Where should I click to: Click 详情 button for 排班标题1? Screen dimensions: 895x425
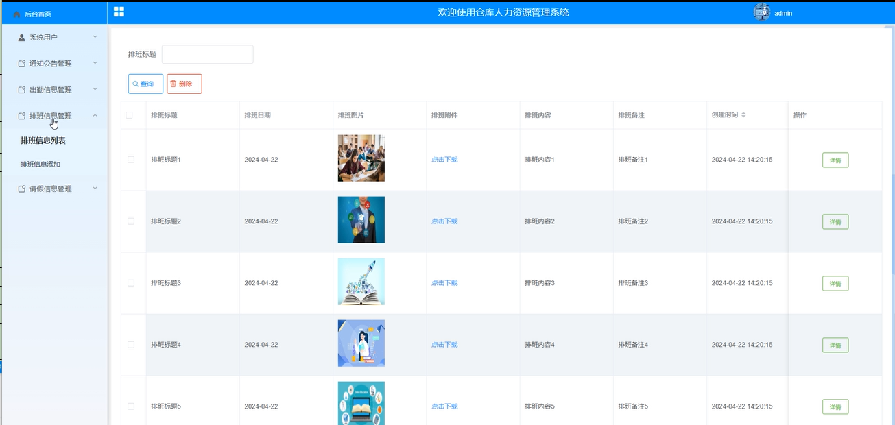(835, 160)
